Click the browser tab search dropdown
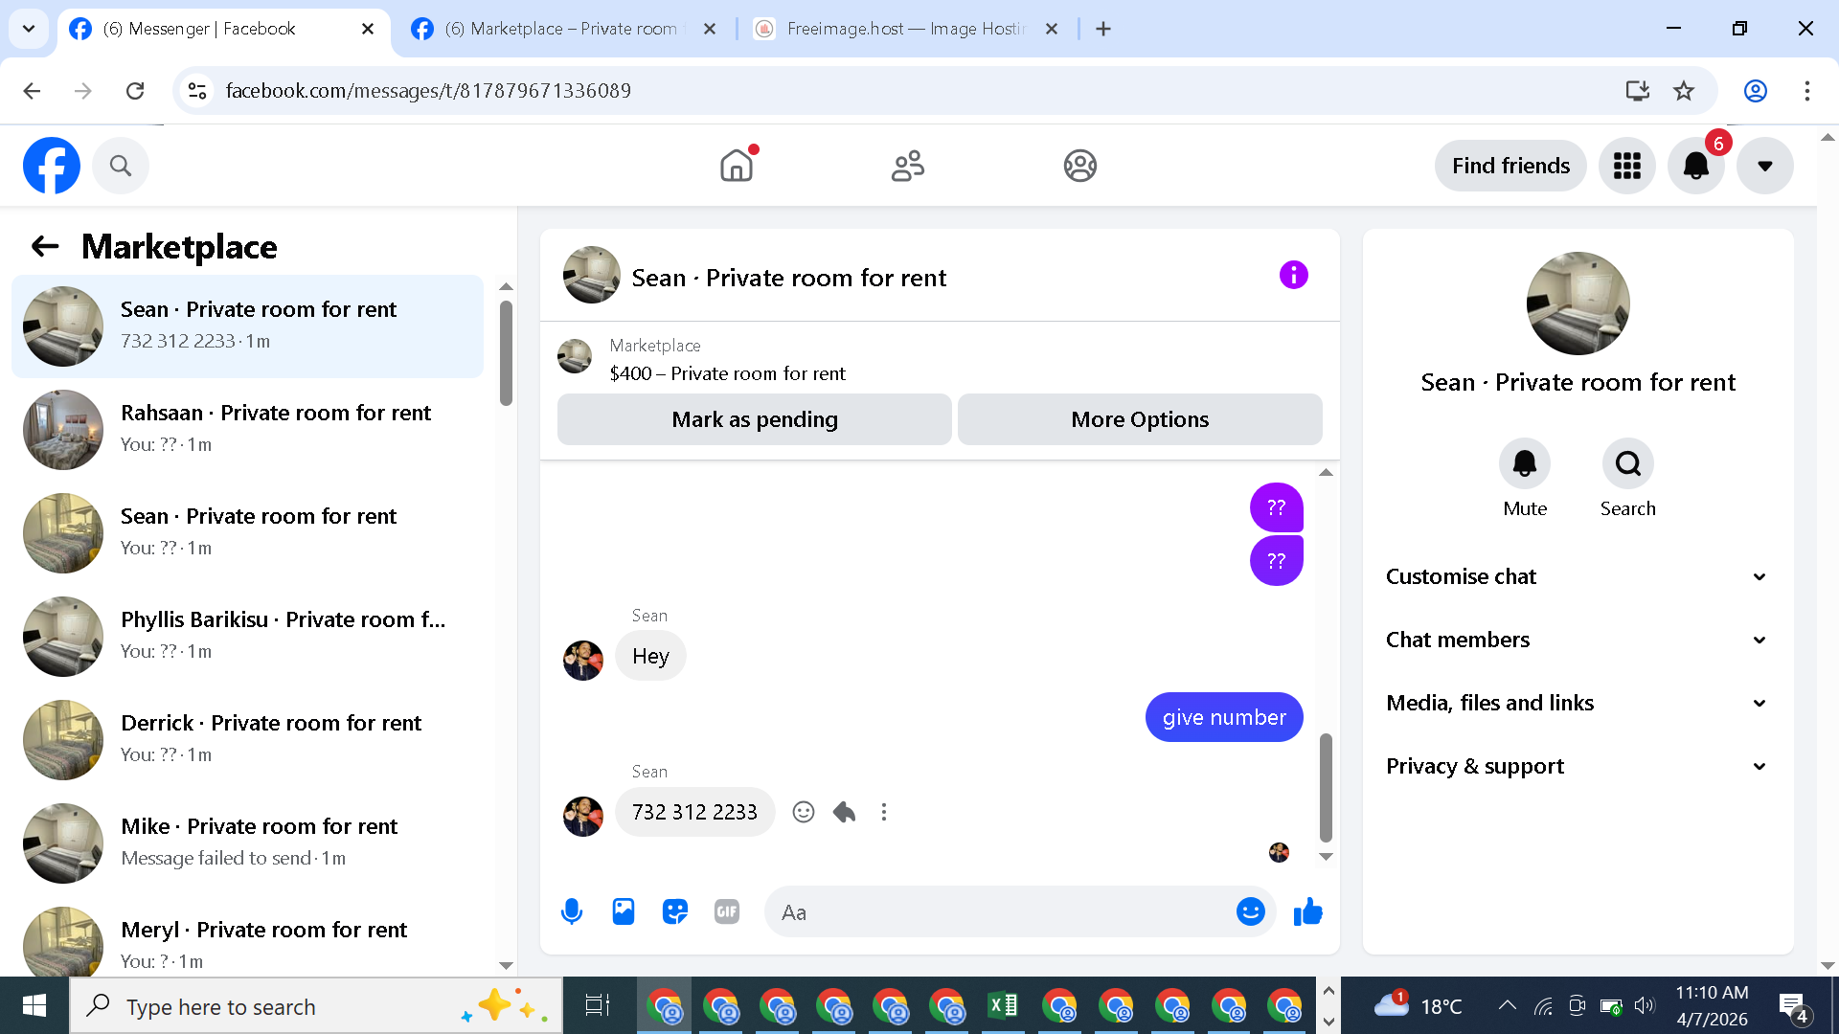The height and width of the screenshot is (1034, 1839). [x=29, y=29]
